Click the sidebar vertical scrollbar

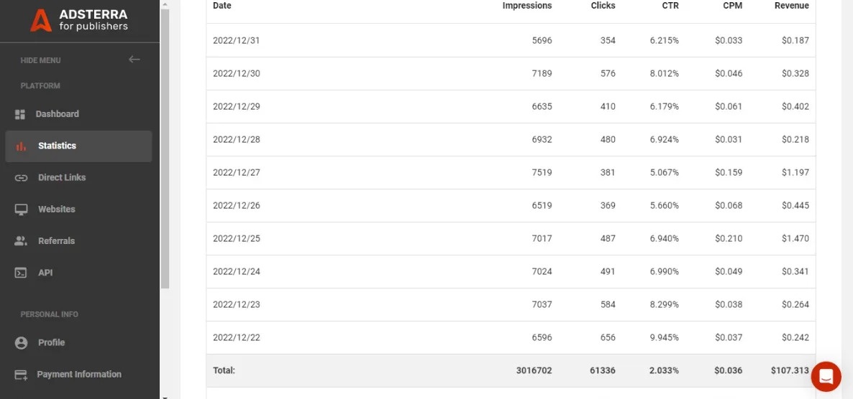pyautogui.click(x=165, y=144)
